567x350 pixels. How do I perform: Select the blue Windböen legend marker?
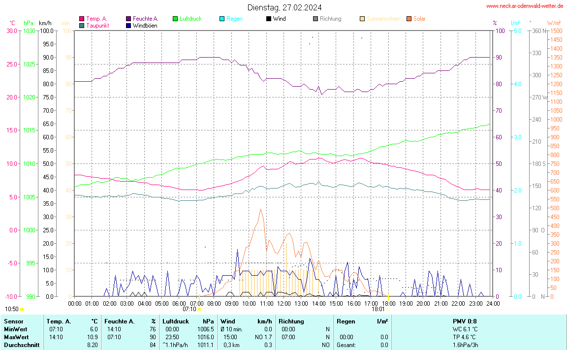(128, 25)
